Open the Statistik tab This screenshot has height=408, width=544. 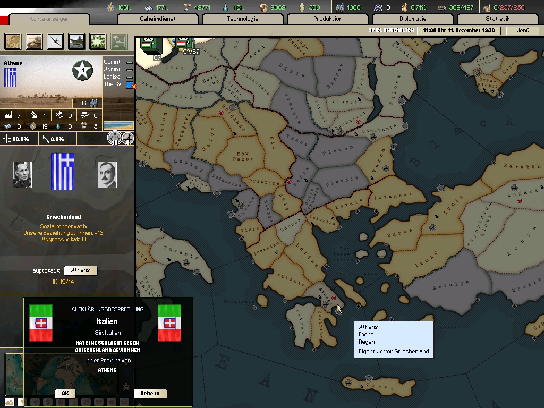point(497,19)
